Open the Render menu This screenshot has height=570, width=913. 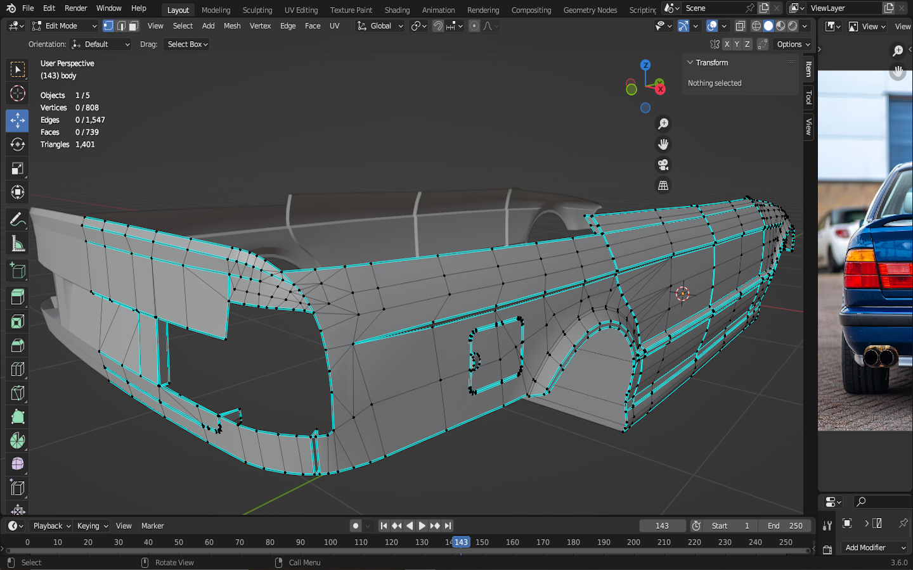tap(76, 8)
